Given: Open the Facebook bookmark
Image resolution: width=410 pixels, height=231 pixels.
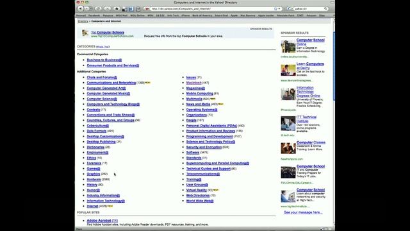Looking at the screenshot, I should (x=94, y=15).
